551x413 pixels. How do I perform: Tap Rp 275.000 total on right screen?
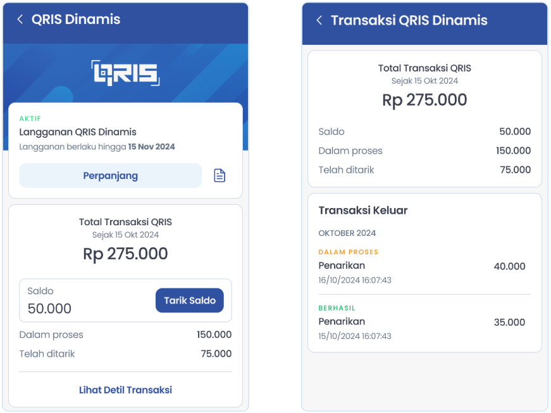coord(424,100)
